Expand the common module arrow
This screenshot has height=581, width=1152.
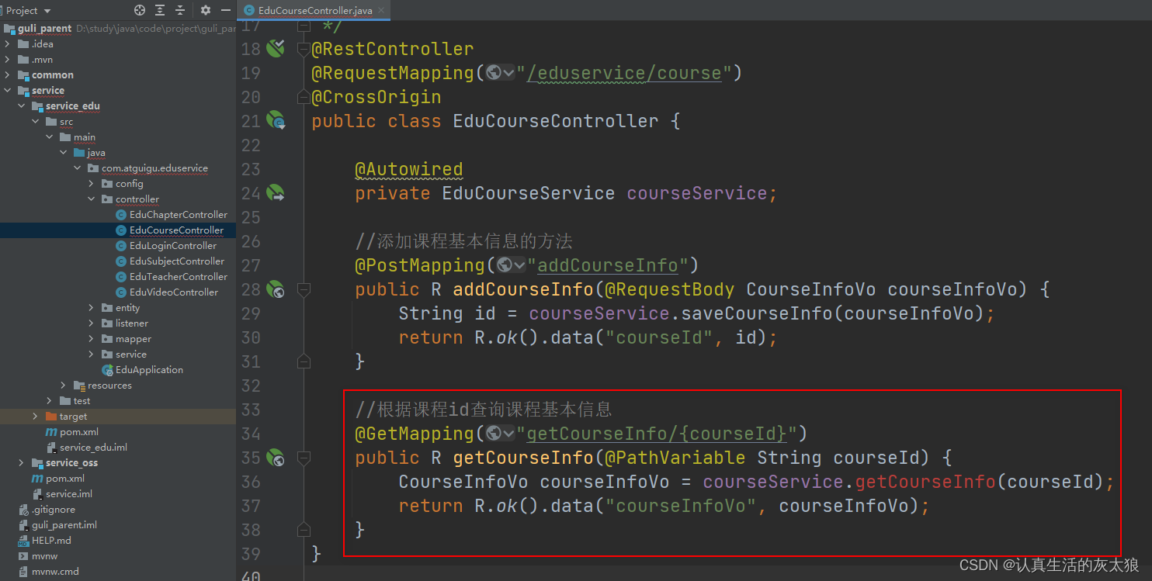[8, 75]
